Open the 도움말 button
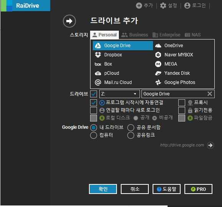This screenshot has width=222, height=207. pyautogui.click(x=166, y=189)
